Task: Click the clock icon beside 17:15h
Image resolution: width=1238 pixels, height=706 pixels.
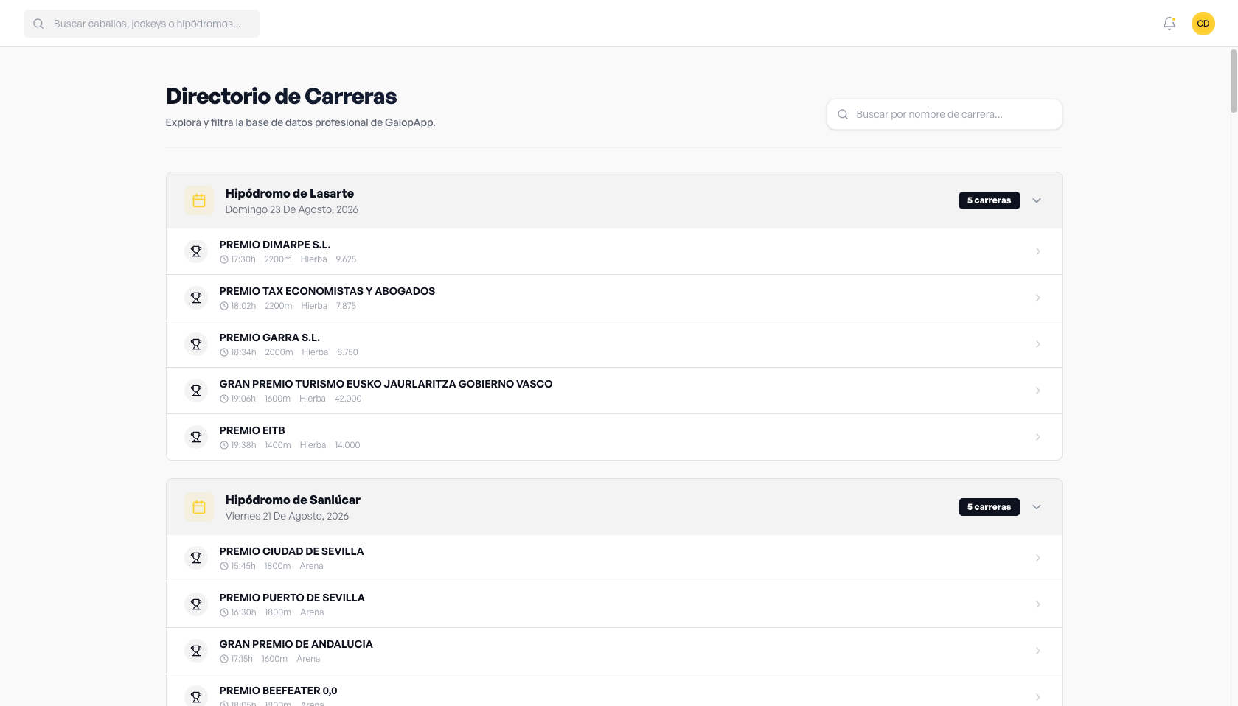Action: (224, 659)
